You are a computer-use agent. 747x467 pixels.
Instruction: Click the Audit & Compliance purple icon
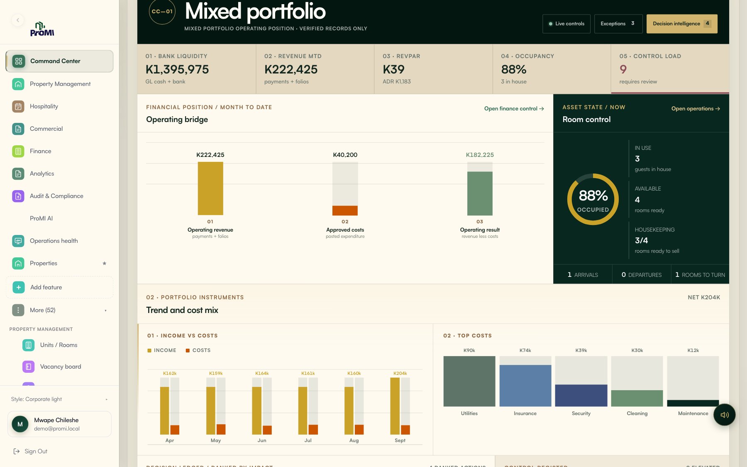pyautogui.click(x=18, y=196)
